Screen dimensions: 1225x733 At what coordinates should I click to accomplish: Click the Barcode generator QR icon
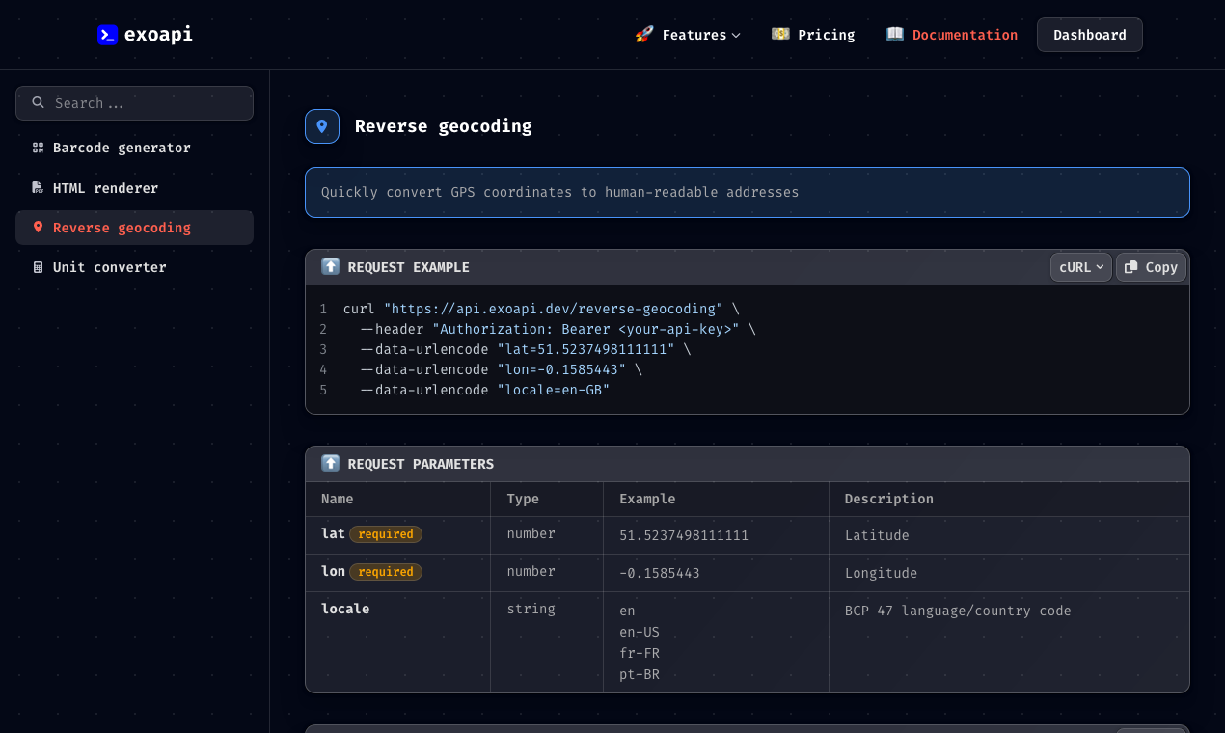coord(38,148)
